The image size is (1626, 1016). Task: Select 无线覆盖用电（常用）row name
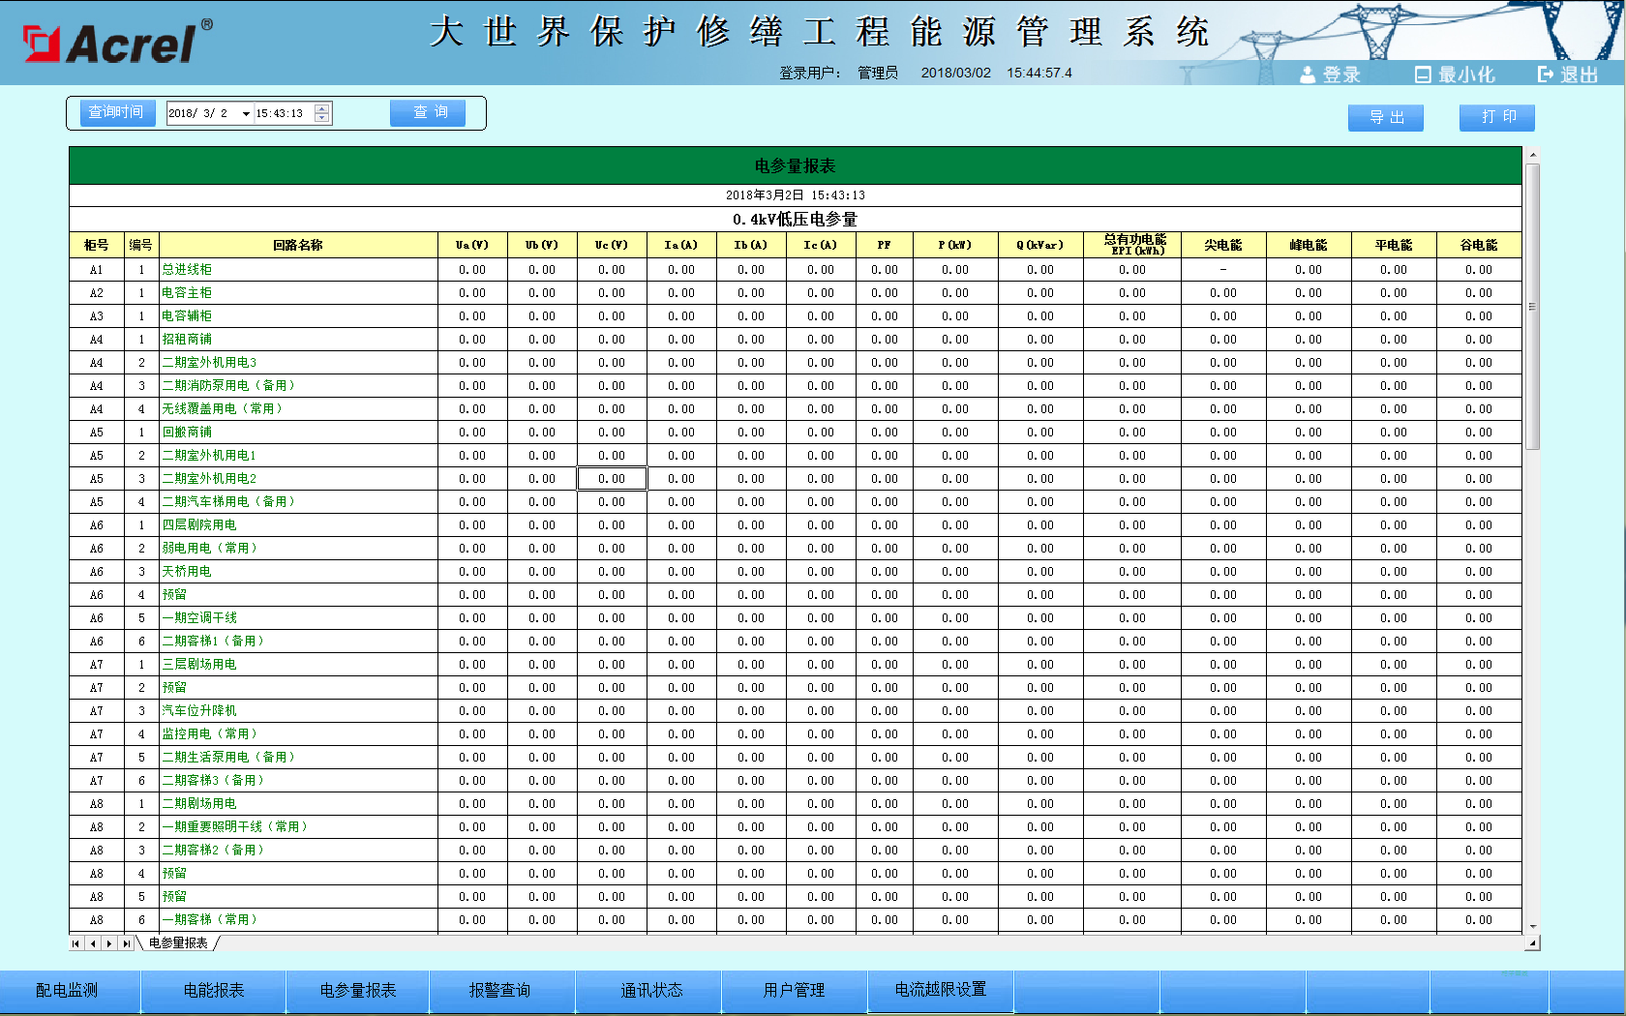(223, 409)
